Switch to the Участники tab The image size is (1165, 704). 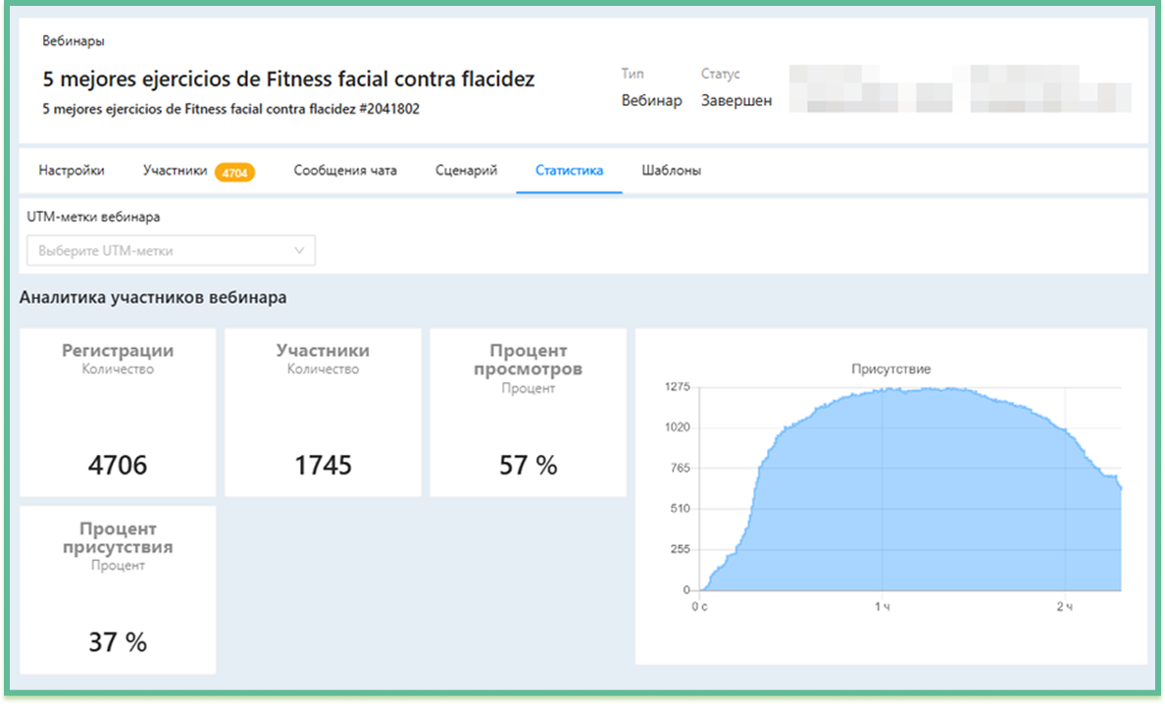point(175,171)
